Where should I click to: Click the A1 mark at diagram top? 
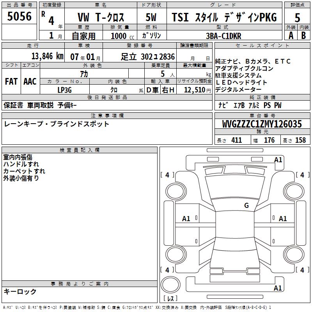pyautogui.click(x=278, y=160)
